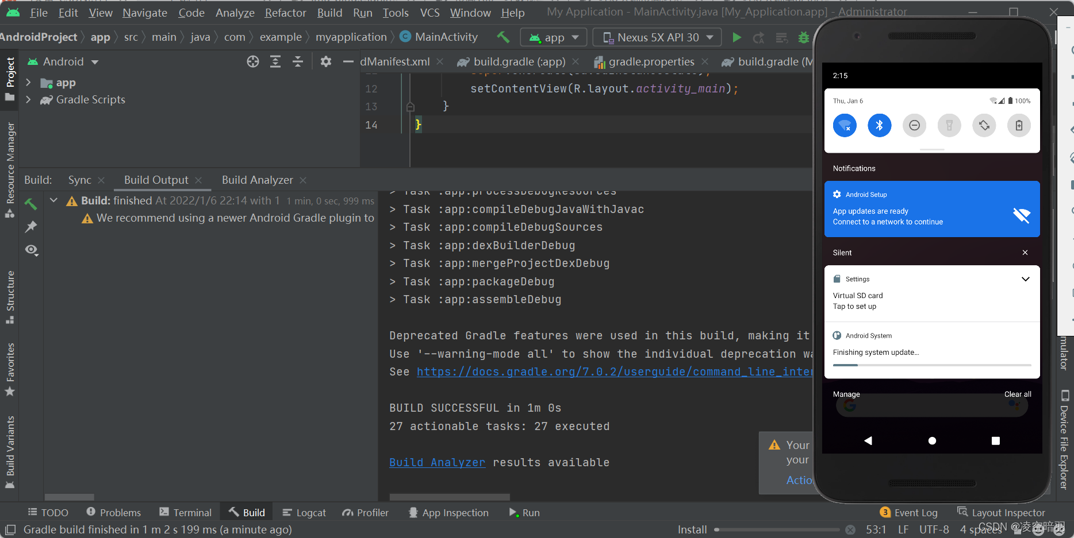Tap Clear all notifications in emulator

(1018, 394)
